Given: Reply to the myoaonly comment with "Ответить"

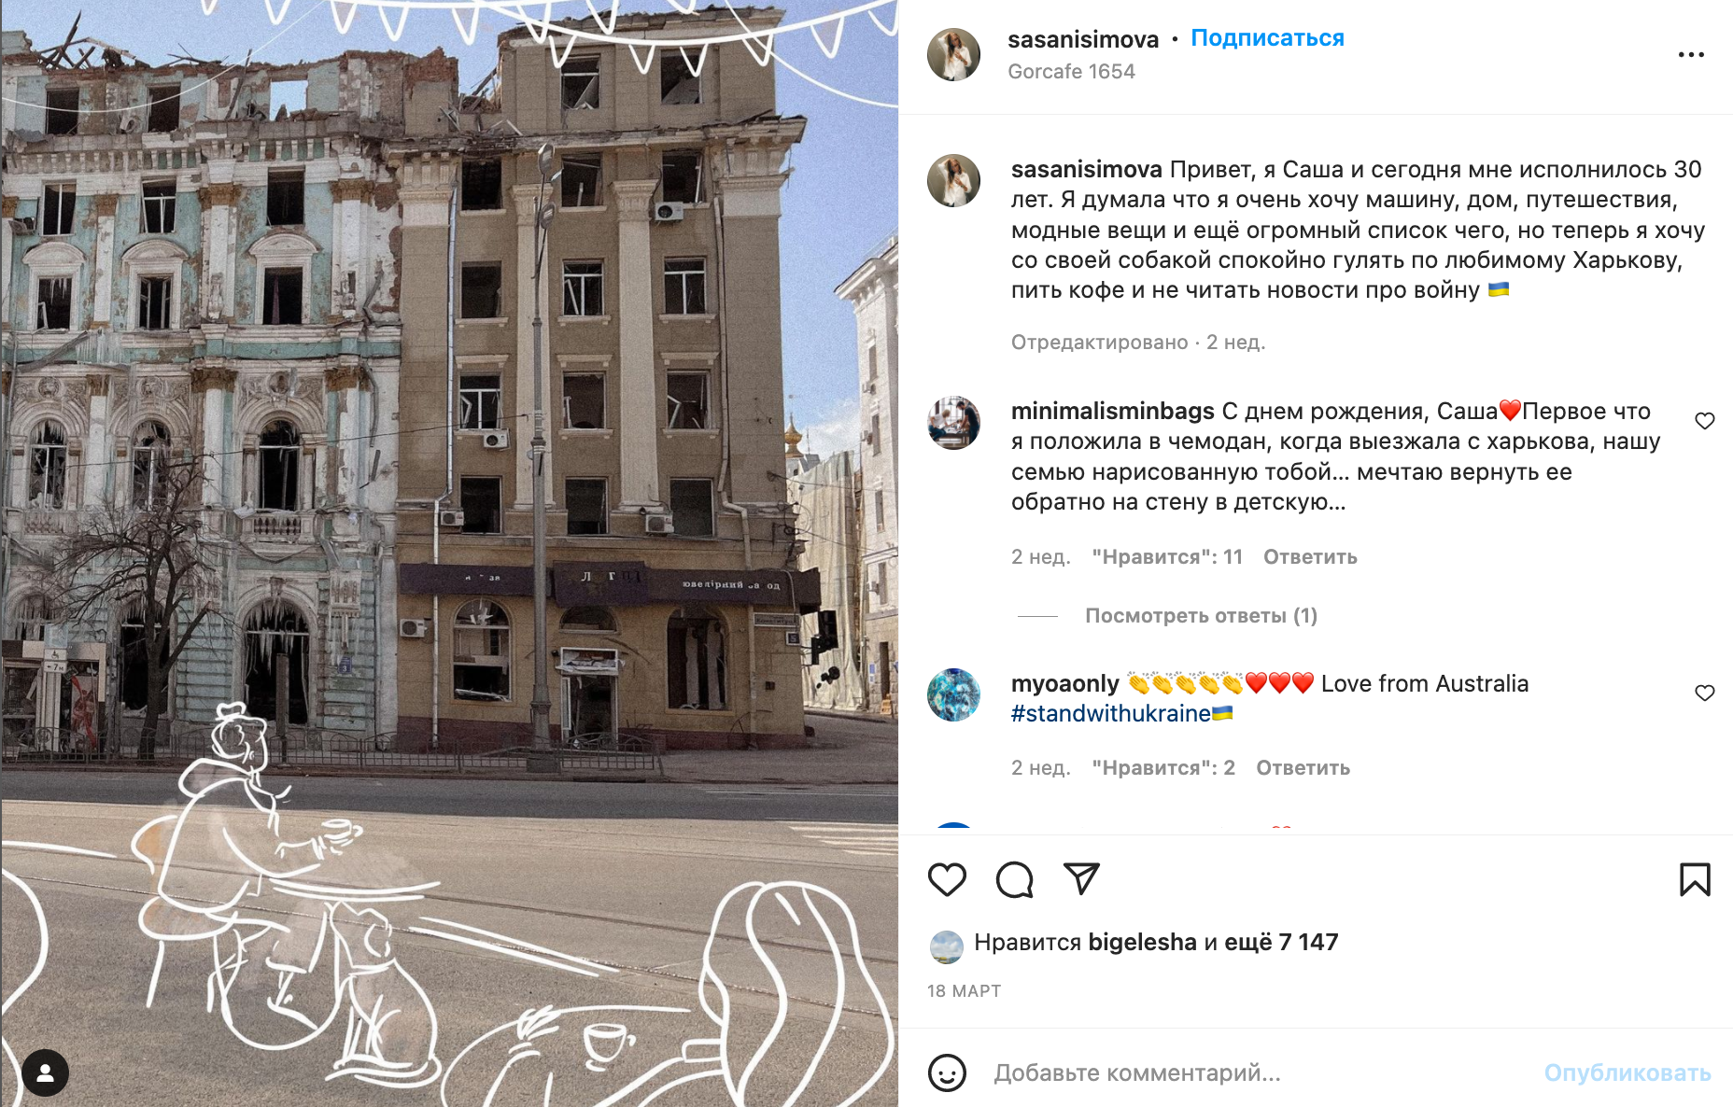Looking at the screenshot, I should 1303,768.
